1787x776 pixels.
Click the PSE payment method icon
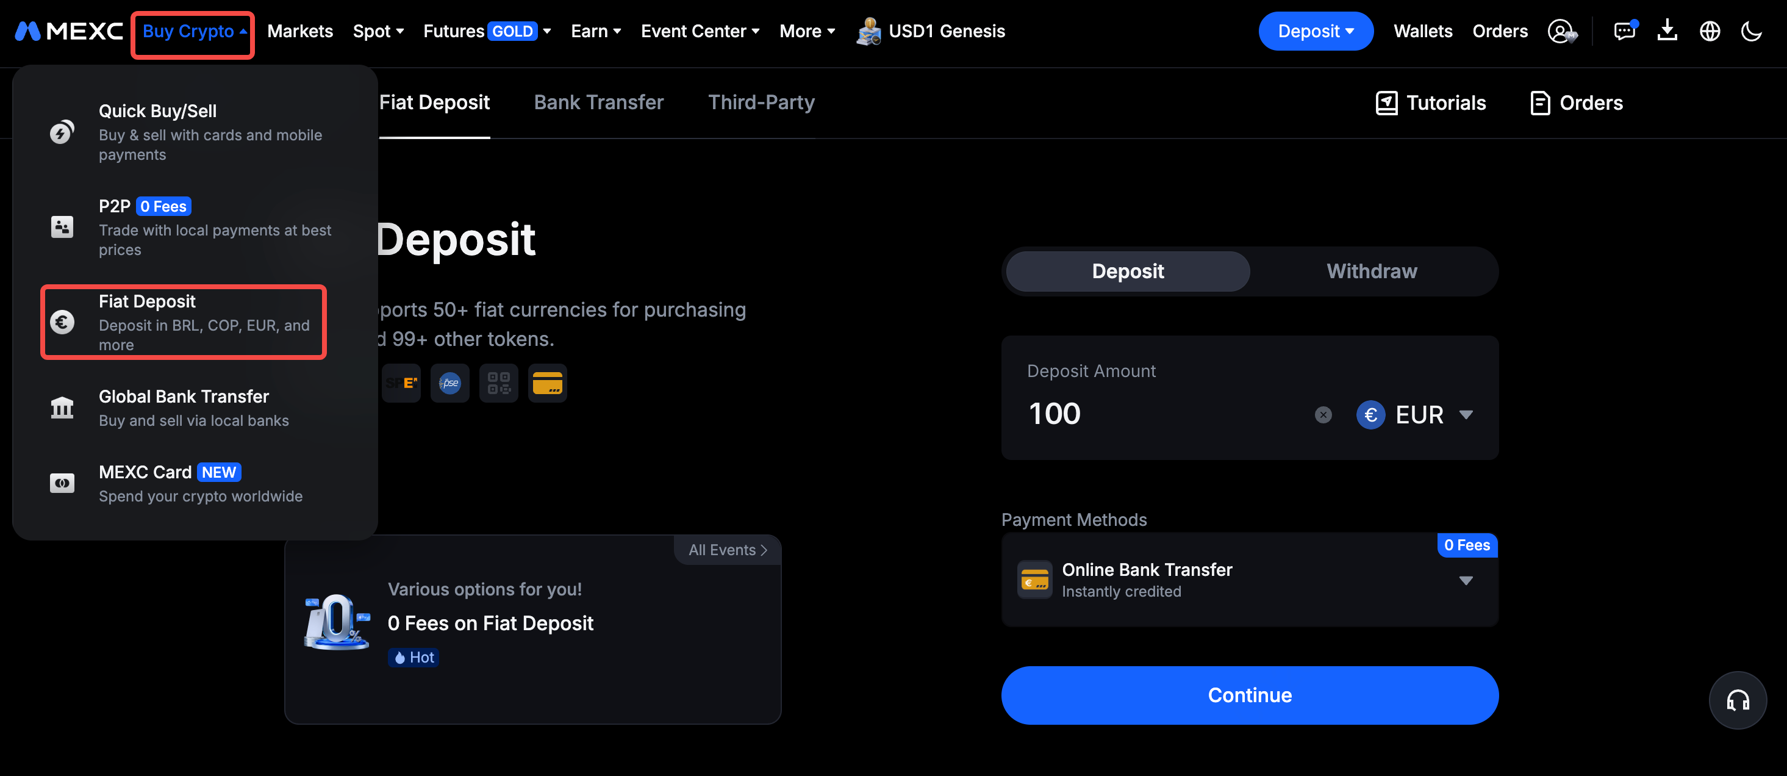coord(449,383)
